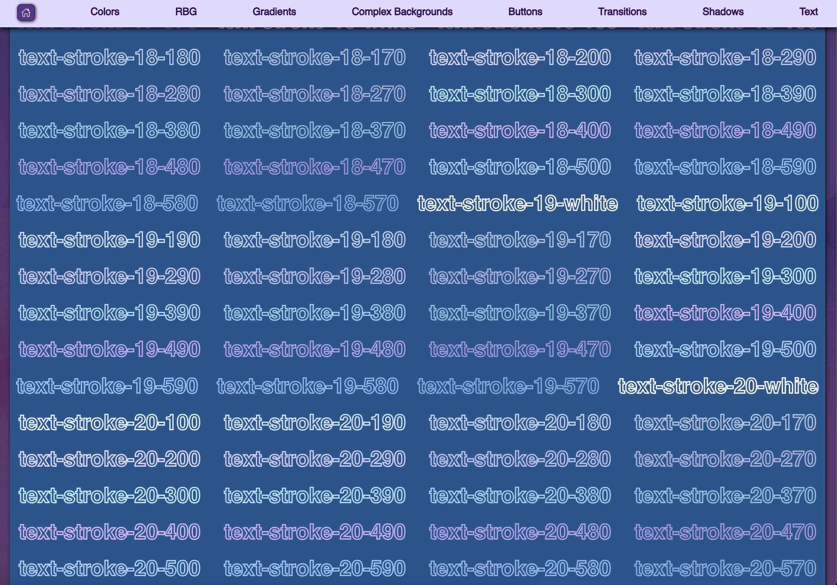Click the home icon button
Screen dimensions: 837x585
[26, 13]
